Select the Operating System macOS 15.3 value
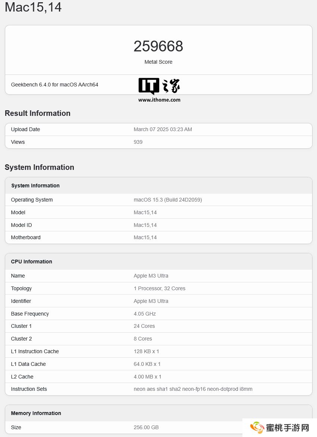The height and width of the screenshot is (437, 317). (x=167, y=200)
